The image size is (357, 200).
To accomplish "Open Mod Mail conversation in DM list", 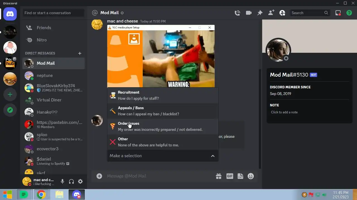I will point(54,63).
